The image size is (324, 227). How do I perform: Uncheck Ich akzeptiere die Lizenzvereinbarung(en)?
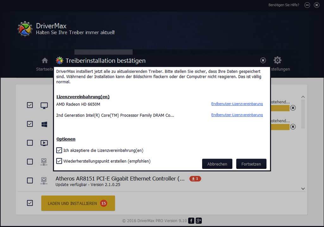59,150
